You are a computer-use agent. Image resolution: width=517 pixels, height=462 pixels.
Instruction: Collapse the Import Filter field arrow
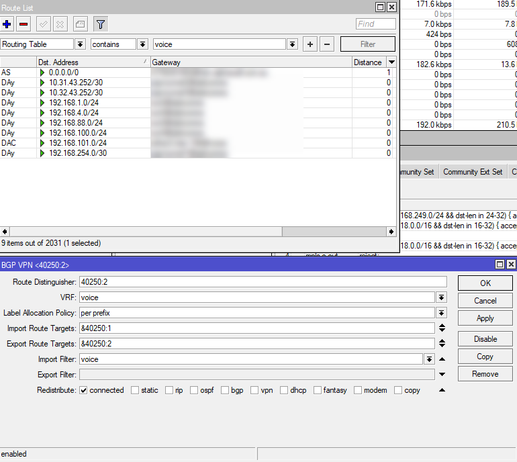pyautogui.click(x=442, y=359)
